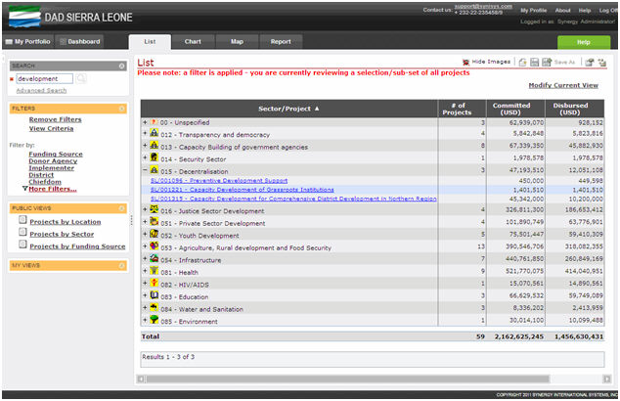Viewport: 620px width, 401px height.
Task: Click the Committed (USD) column header
Action: tap(515, 109)
